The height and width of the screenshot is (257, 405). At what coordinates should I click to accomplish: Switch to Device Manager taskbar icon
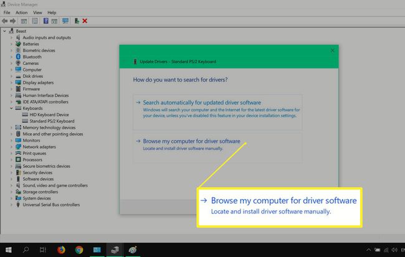tap(115, 250)
